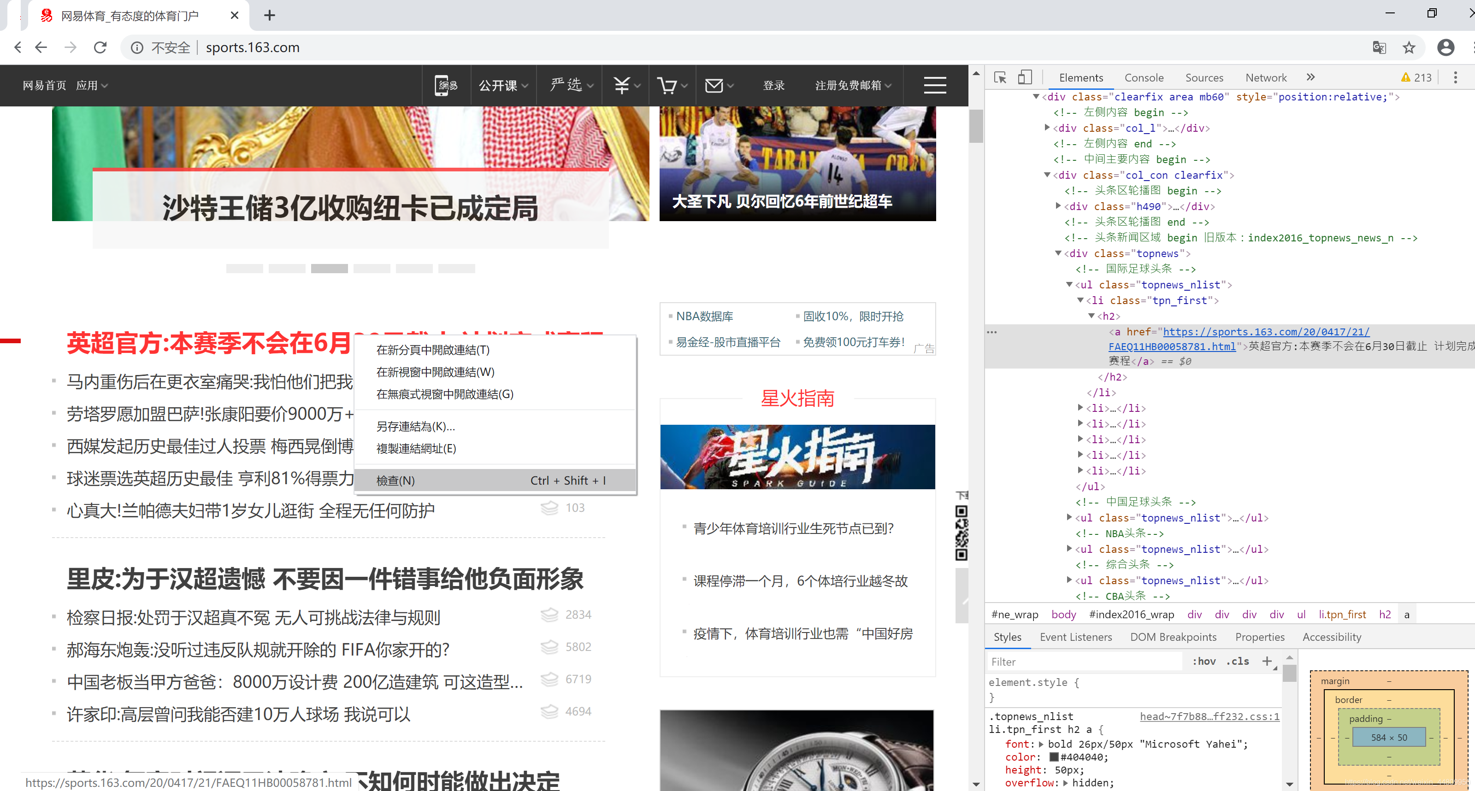This screenshot has width=1475, height=791.
Task: Click the browser back arrow button
Action: point(40,47)
